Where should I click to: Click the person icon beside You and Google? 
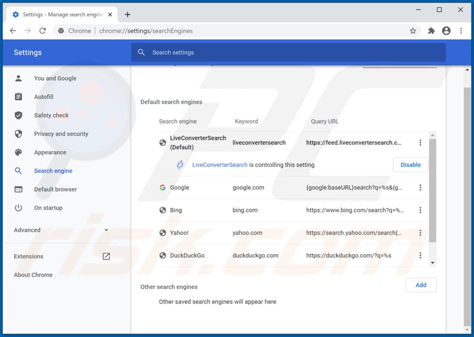[19, 79]
